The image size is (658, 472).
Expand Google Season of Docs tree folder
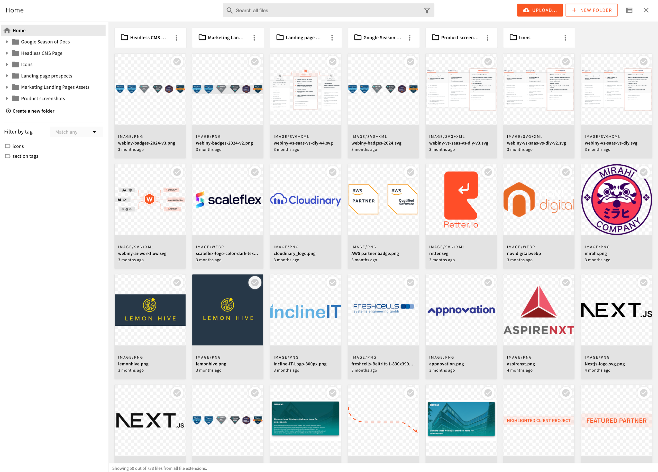pyautogui.click(x=7, y=42)
